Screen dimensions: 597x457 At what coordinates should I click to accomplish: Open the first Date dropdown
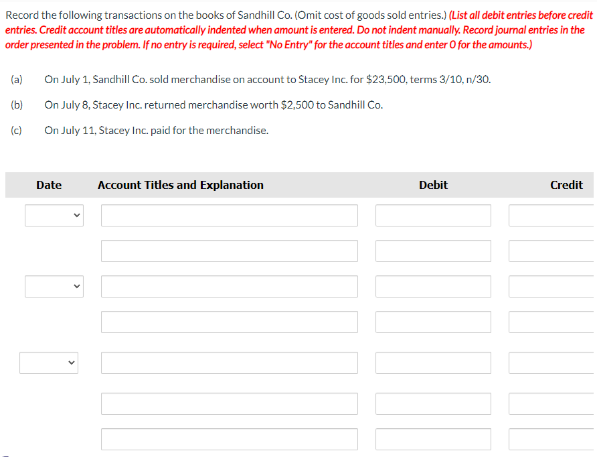click(x=54, y=215)
